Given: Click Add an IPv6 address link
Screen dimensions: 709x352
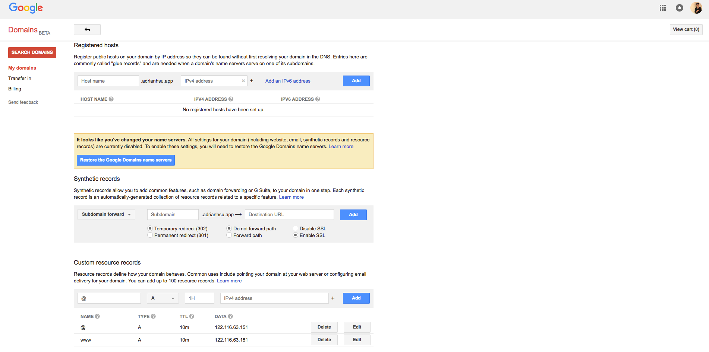Looking at the screenshot, I should [x=288, y=81].
